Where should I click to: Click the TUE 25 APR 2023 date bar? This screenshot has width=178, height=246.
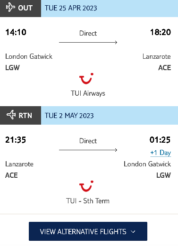(110, 9)
